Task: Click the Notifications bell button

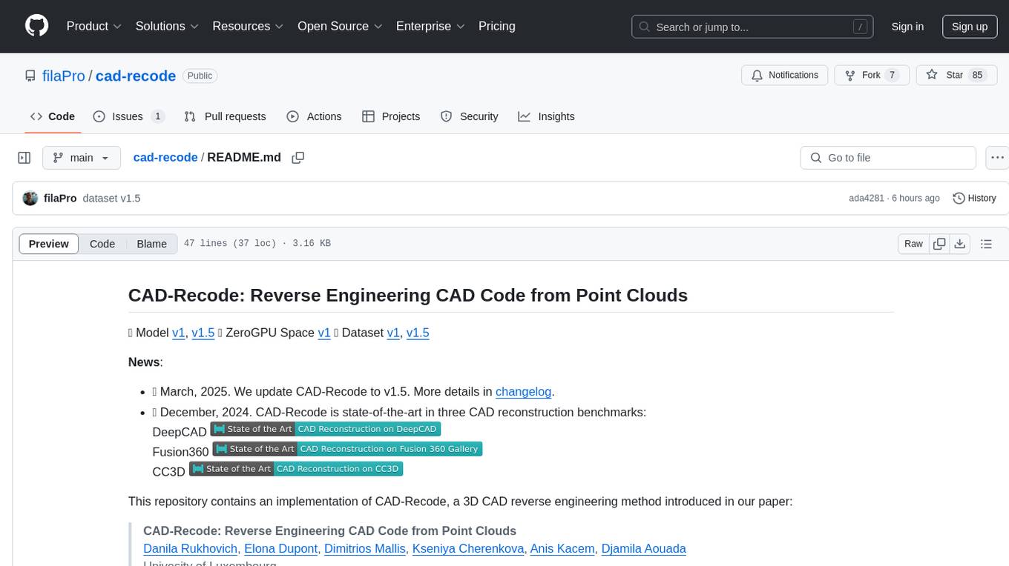Action: pos(785,76)
